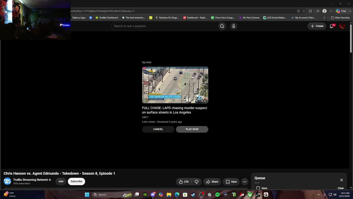The width and height of the screenshot is (353, 199).
Task: Open Spotify from the taskbar
Action: (x=217, y=195)
